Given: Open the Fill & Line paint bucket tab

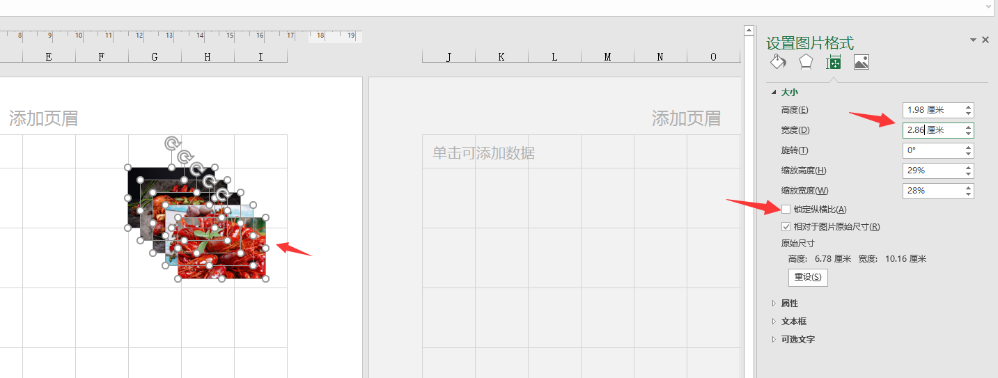Looking at the screenshot, I should coord(778,63).
